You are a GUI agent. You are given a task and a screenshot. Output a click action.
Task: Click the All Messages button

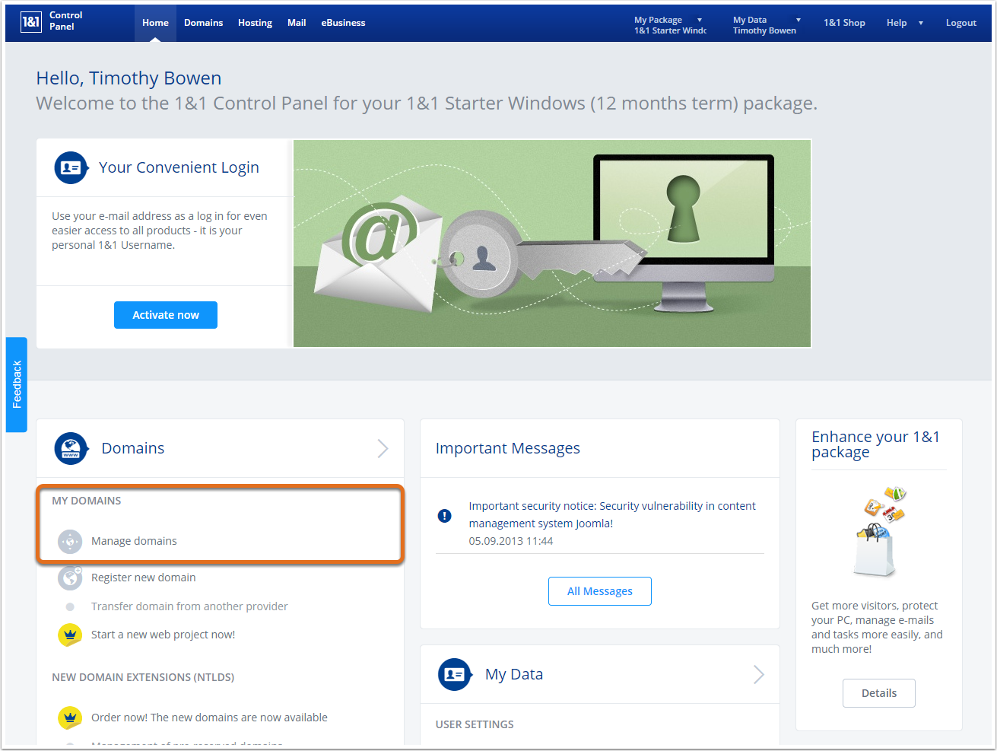tap(600, 591)
